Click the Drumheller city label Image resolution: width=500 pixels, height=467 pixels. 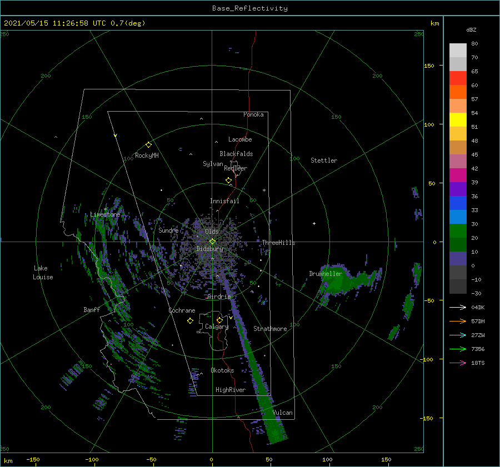tap(326, 274)
